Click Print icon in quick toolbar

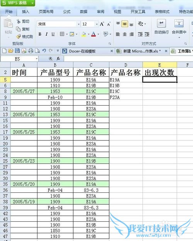click(30, 51)
